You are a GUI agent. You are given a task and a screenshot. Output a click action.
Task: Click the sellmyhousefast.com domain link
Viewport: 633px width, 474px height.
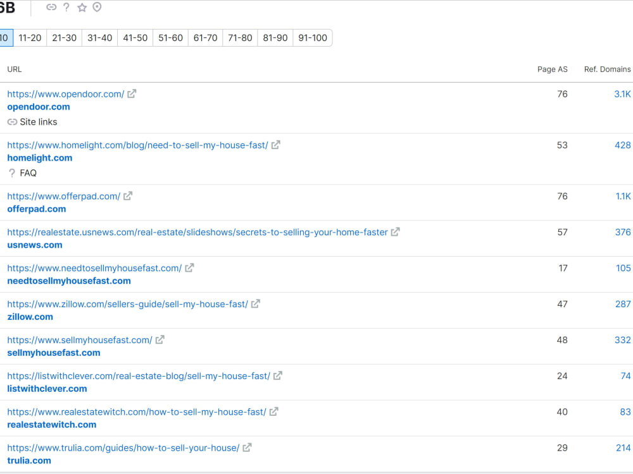click(x=54, y=353)
